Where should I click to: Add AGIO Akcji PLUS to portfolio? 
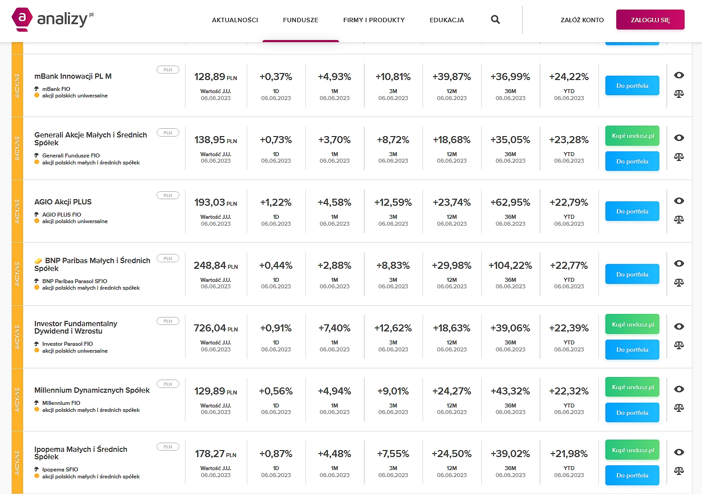632,211
